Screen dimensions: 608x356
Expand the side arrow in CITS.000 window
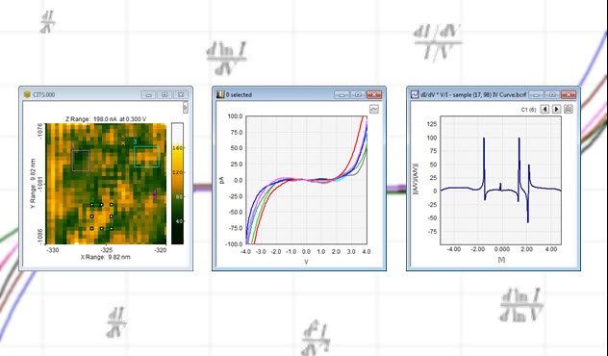coord(186,108)
